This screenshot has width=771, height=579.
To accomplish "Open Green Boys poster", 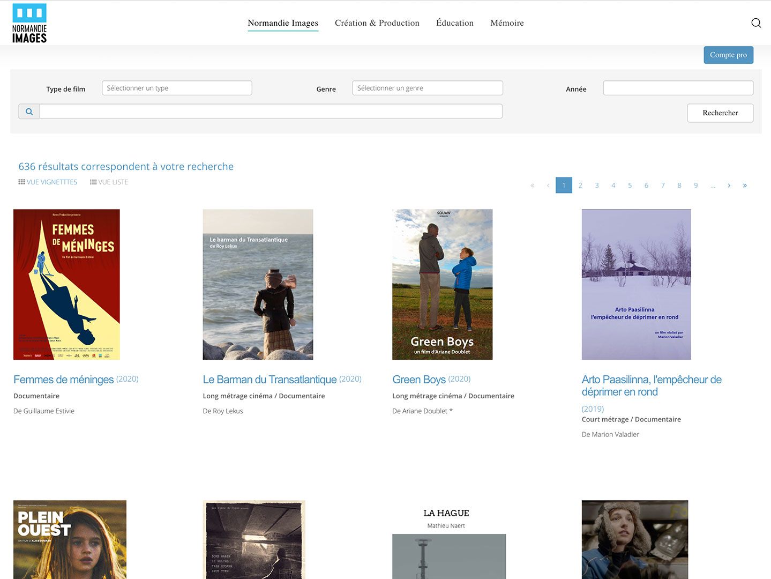I will (x=443, y=285).
